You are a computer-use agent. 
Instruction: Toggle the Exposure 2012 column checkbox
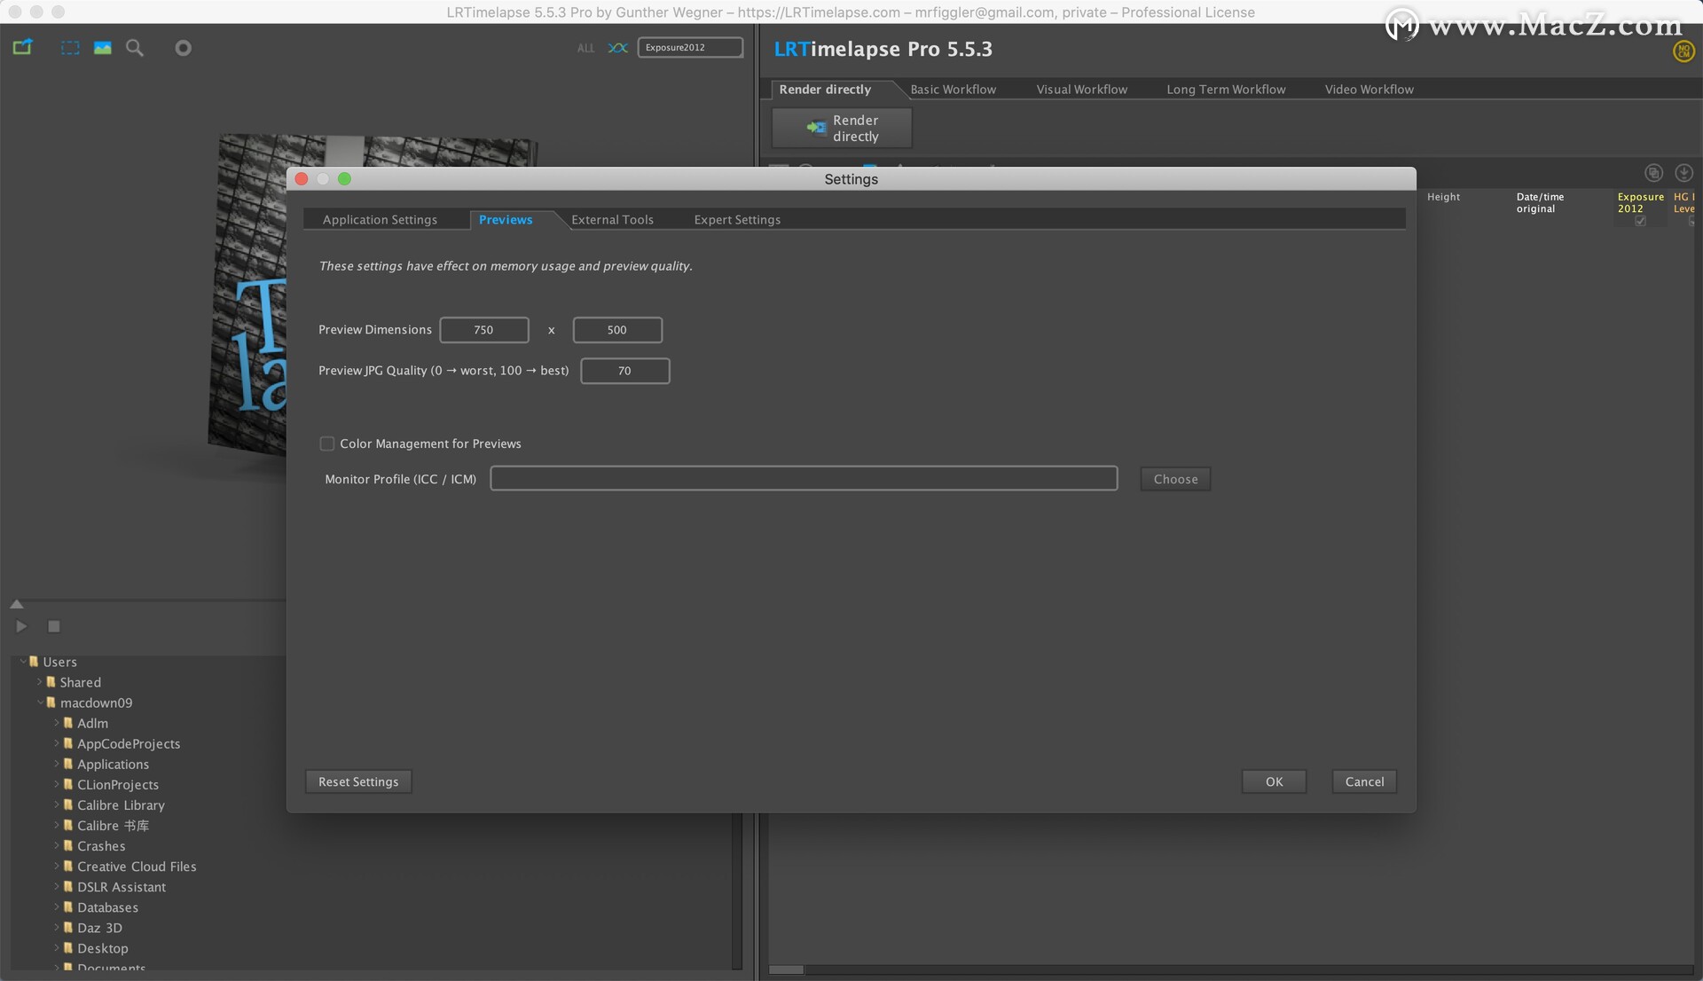(1640, 222)
